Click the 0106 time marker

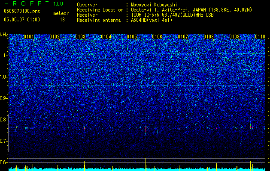coord(157,37)
